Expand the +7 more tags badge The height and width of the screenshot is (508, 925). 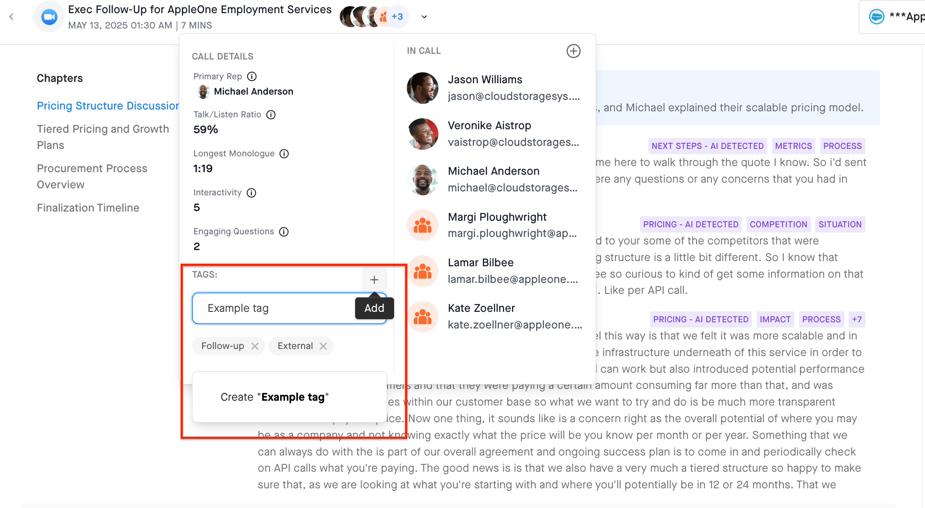pyautogui.click(x=857, y=320)
